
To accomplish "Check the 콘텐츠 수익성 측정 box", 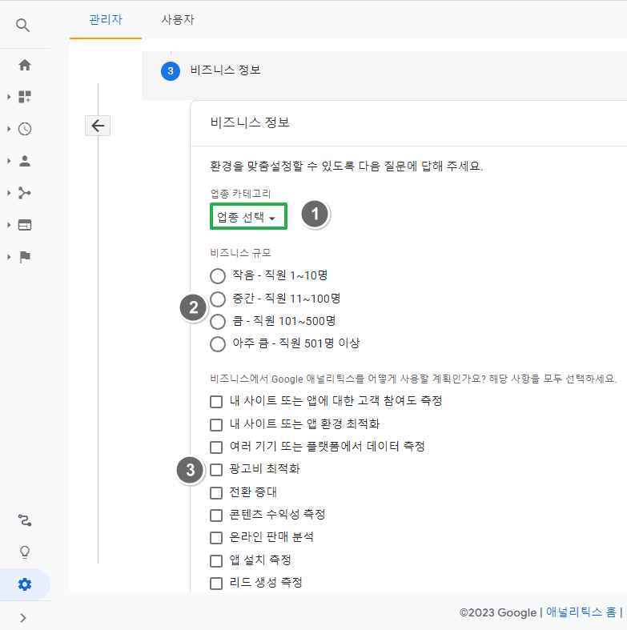I will click(216, 515).
